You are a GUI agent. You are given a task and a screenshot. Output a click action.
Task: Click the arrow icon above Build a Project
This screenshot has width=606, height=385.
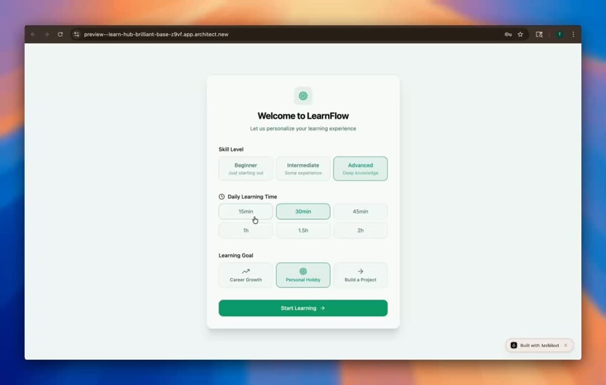[360, 270]
